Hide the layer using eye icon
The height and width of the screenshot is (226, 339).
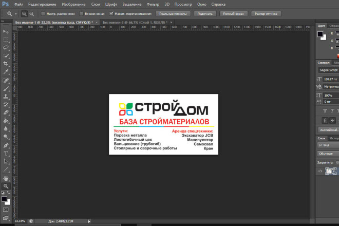[x=320, y=171]
